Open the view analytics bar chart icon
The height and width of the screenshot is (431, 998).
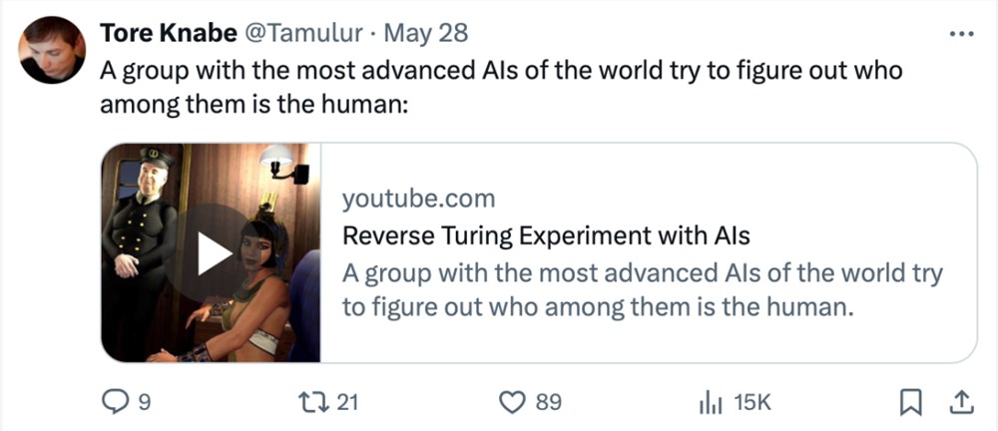point(711,402)
